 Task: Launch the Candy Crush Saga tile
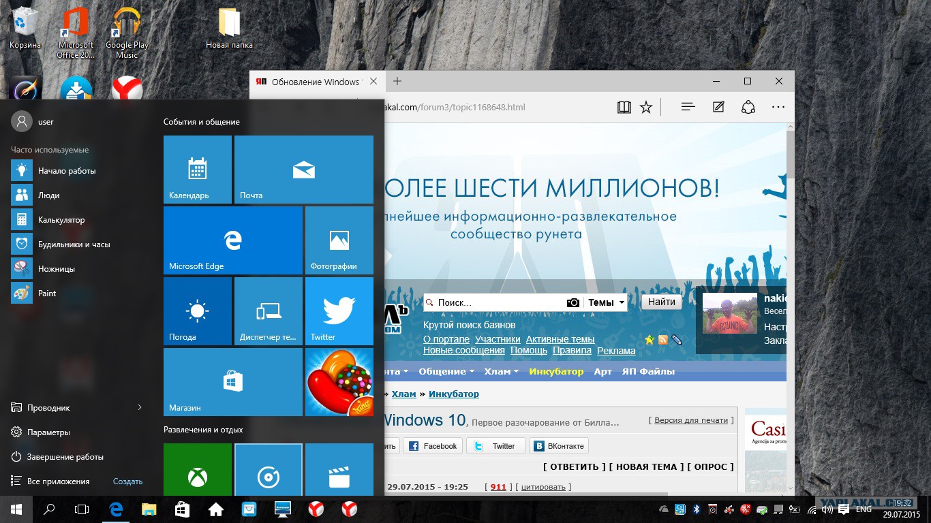[339, 382]
